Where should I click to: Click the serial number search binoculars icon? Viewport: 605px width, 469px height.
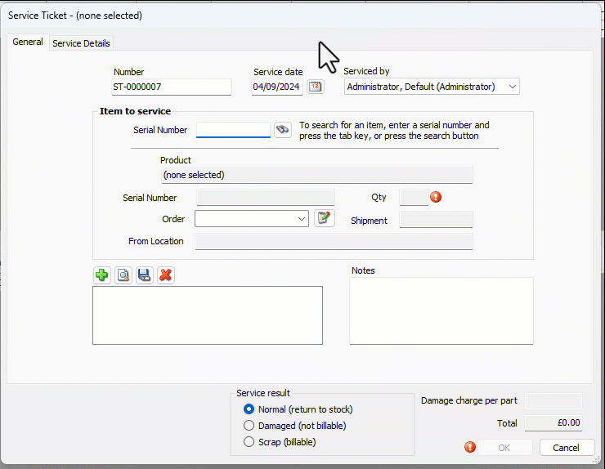282,130
